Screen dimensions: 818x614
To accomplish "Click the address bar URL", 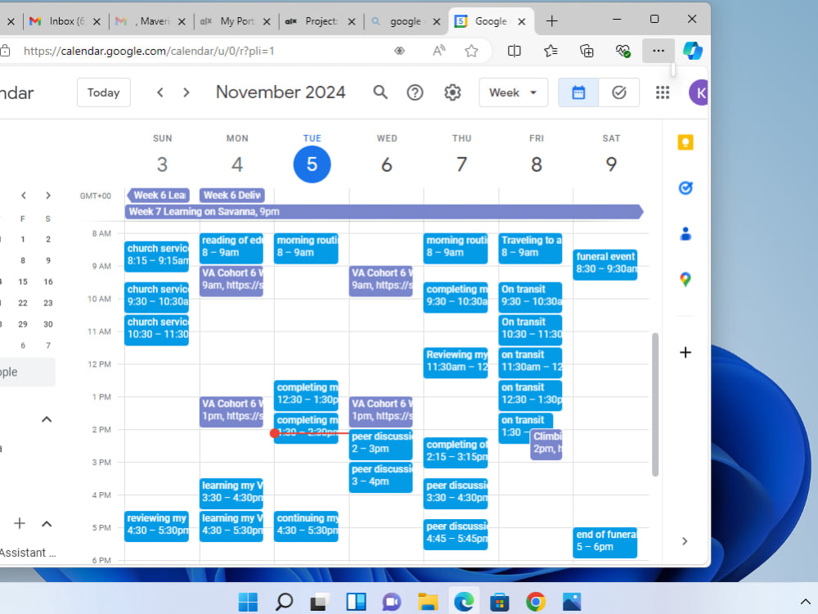I will click(149, 51).
